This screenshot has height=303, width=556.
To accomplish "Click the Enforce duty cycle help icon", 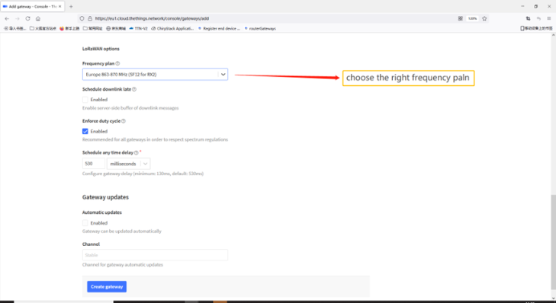I will [x=124, y=121].
